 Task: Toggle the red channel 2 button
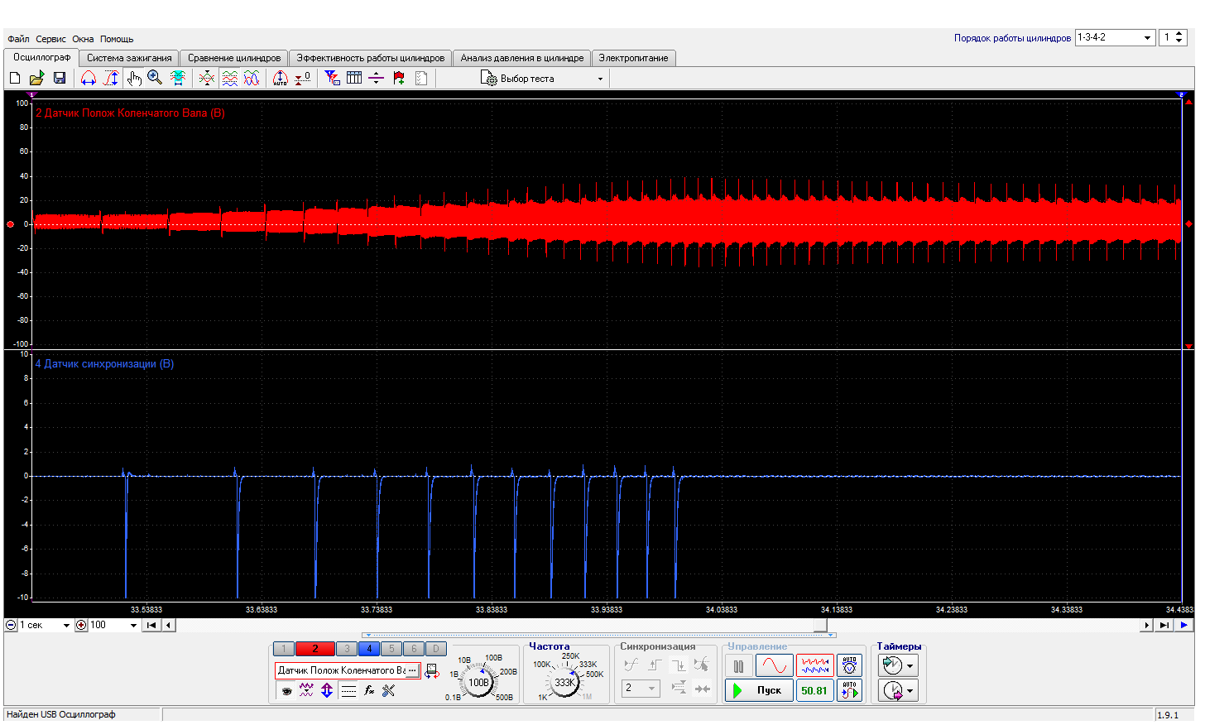[x=314, y=649]
